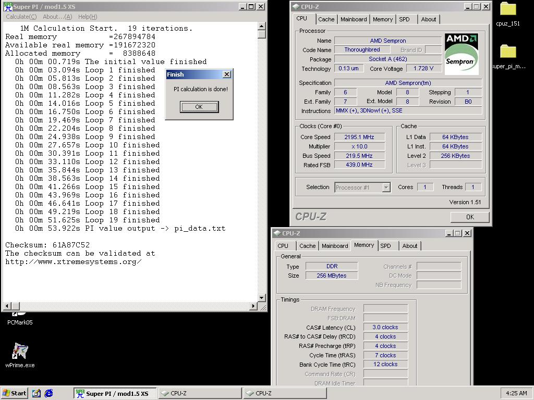Click the lower CPU-Z window title icon
This screenshot has height=400, width=534.
pos(277,233)
